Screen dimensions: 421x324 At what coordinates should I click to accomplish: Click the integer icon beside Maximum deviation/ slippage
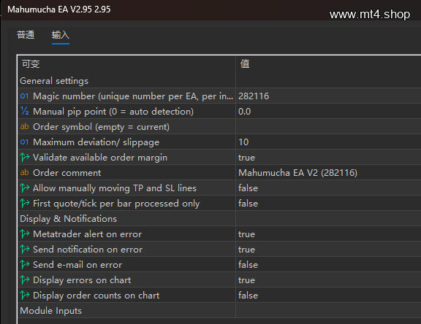(24, 142)
